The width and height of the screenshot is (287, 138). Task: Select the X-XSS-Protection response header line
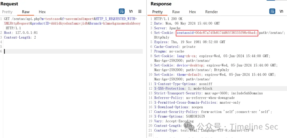(183, 89)
